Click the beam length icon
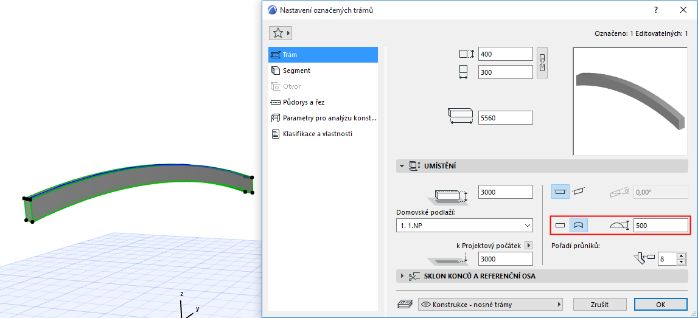The height and width of the screenshot is (318, 698). (x=461, y=116)
